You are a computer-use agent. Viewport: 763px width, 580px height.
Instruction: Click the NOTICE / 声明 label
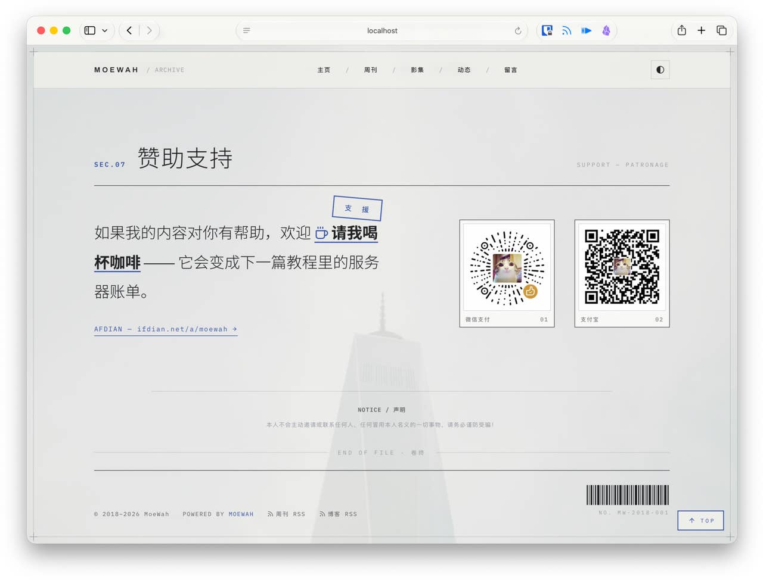tap(381, 410)
